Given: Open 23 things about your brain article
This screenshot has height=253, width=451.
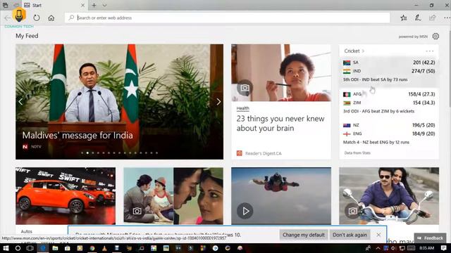Looking at the screenshot, I should point(280,124).
